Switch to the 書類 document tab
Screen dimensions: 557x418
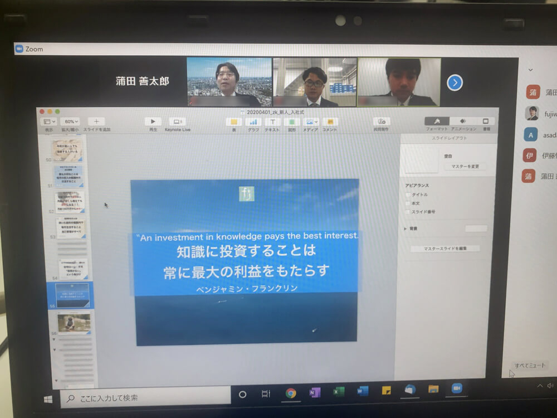484,121
